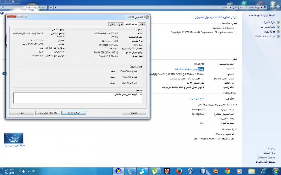Select شاشة العرض display tab

tap(131, 24)
